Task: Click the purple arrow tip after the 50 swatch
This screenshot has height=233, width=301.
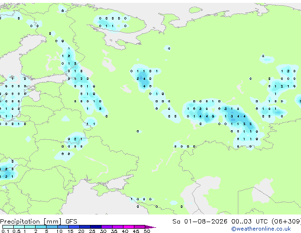Action: click(x=150, y=227)
